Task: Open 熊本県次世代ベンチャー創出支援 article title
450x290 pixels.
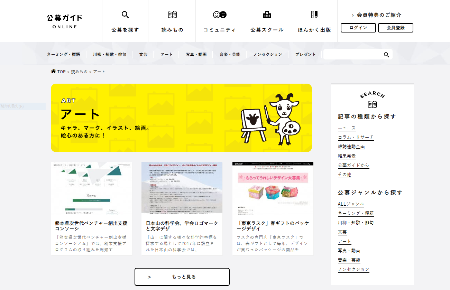Action: 91,226
